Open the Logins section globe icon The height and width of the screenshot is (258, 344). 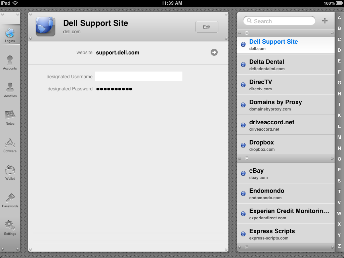click(x=10, y=33)
